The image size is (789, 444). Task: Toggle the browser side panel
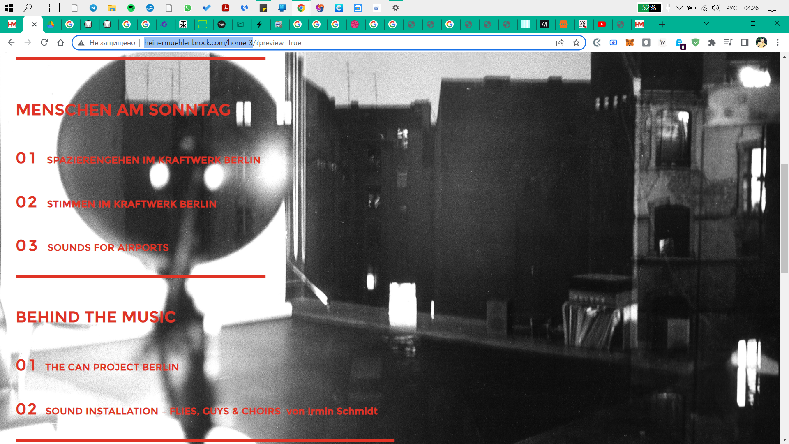point(745,43)
